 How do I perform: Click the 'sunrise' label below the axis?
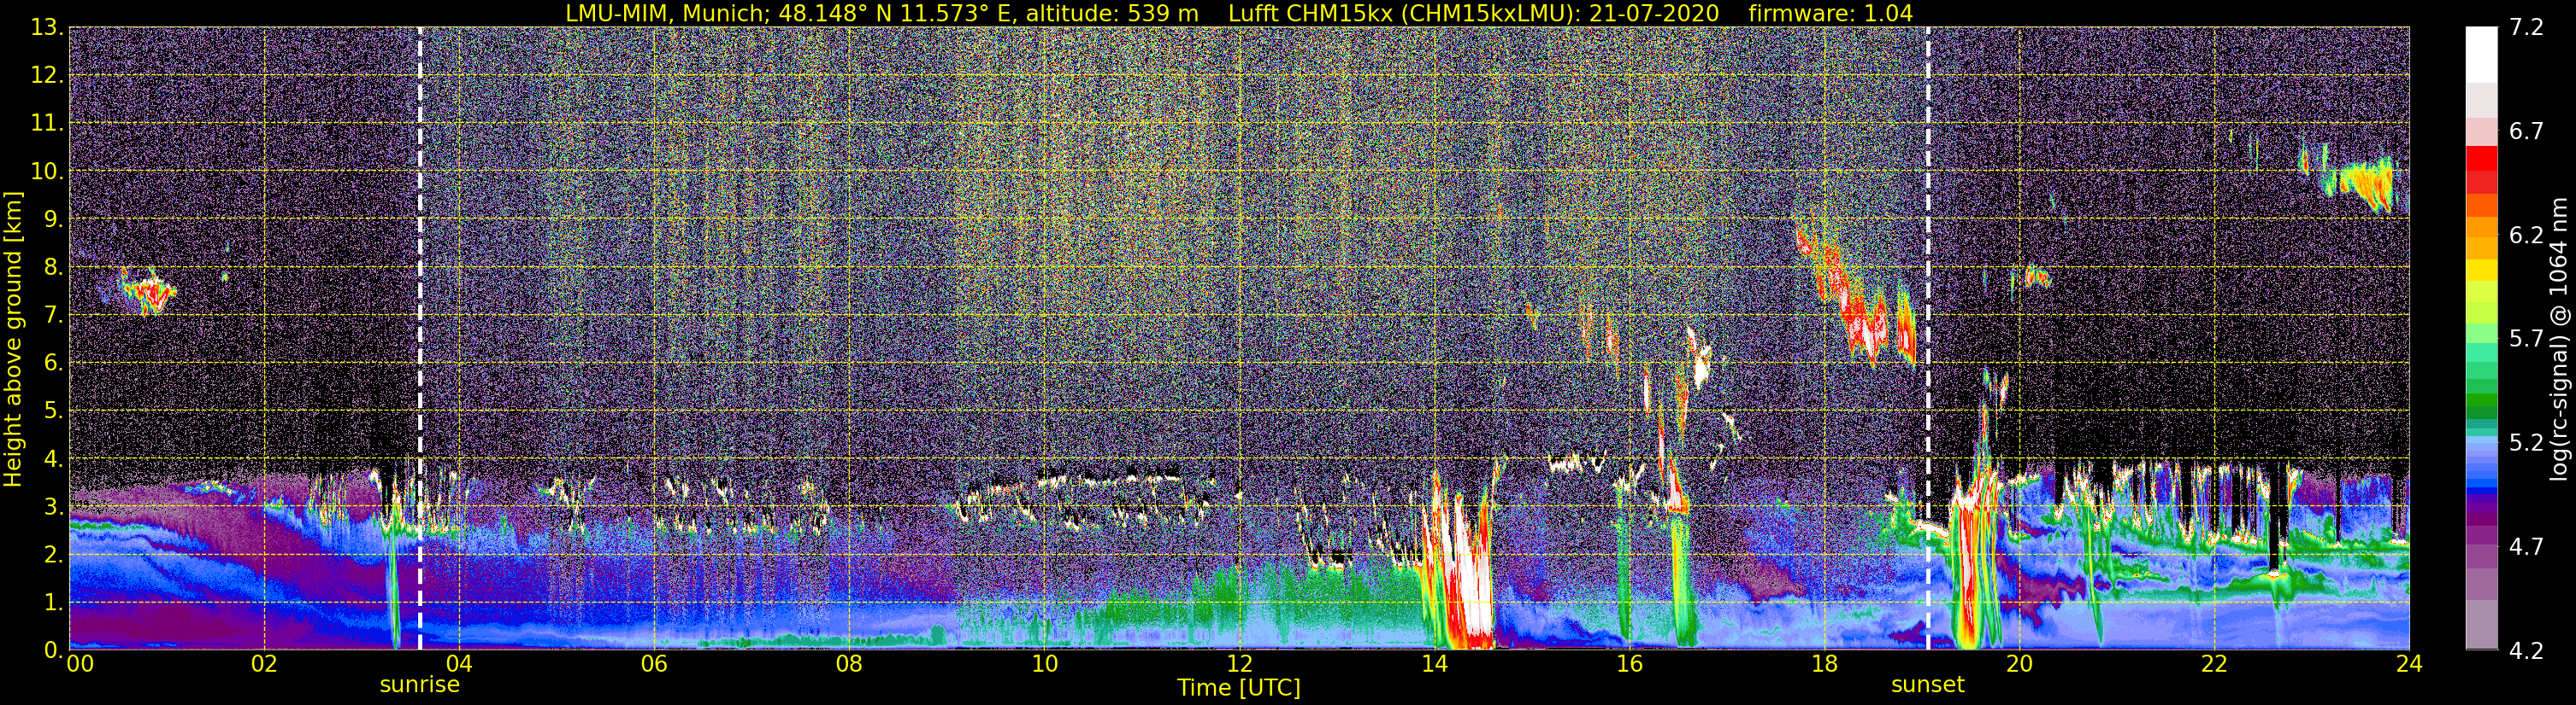coord(419,685)
